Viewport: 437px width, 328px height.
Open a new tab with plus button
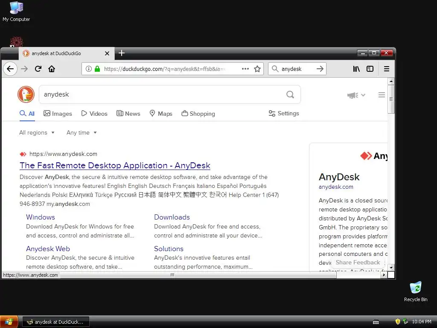click(122, 53)
